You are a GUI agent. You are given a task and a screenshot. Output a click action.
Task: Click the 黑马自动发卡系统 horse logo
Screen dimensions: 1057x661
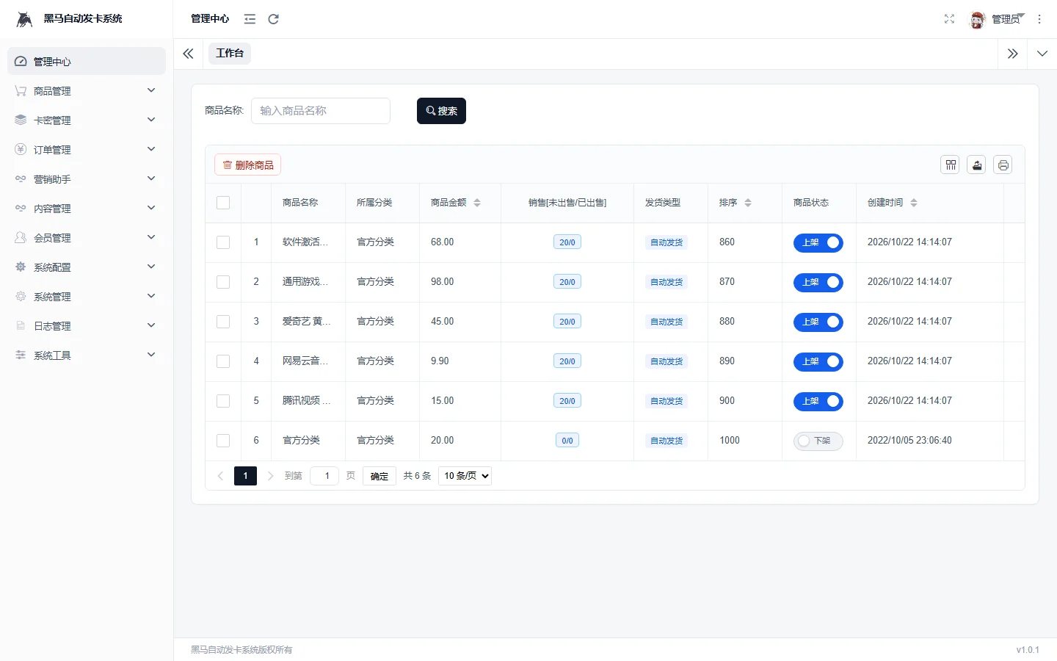(x=24, y=19)
